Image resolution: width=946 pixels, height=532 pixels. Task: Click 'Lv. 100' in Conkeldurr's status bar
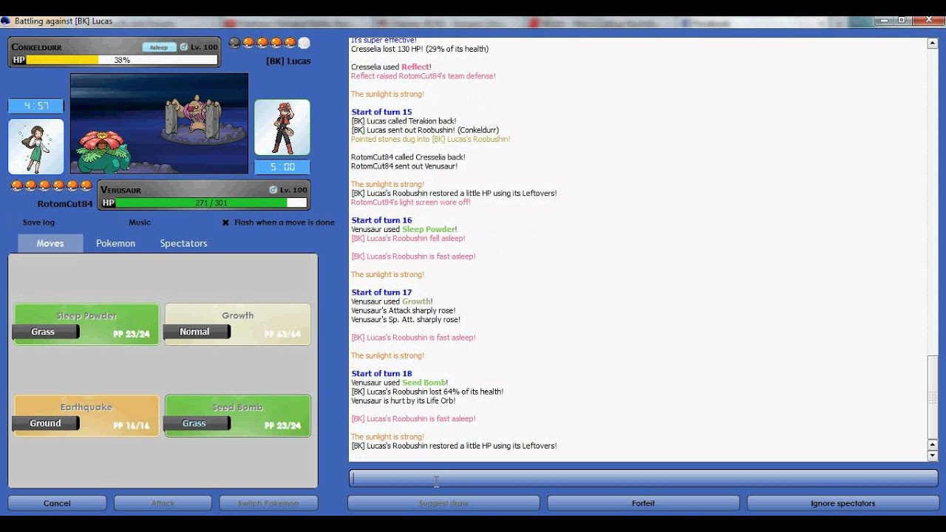pos(204,47)
